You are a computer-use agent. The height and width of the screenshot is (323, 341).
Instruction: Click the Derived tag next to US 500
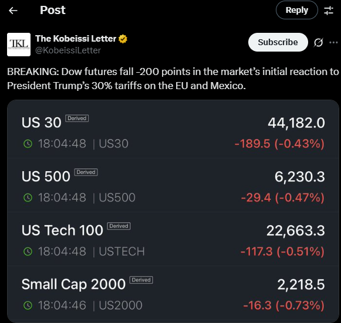[86, 172]
